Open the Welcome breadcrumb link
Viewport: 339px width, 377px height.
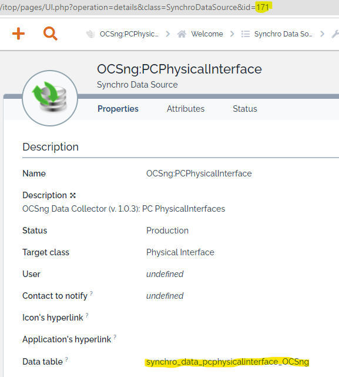pyautogui.click(x=207, y=34)
